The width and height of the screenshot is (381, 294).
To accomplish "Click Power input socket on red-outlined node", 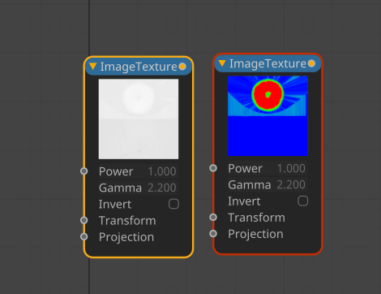I will [x=213, y=168].
